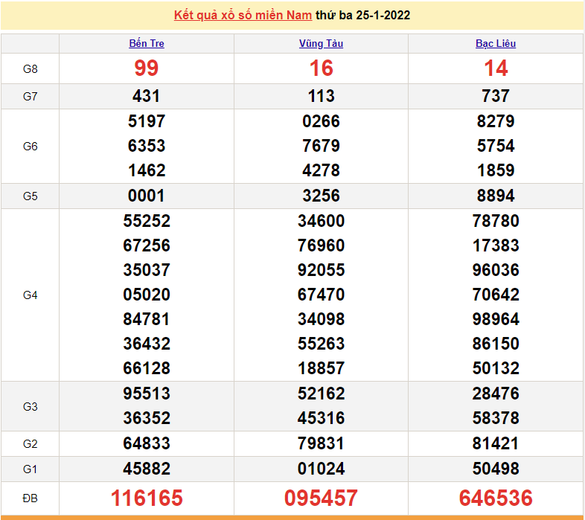Click the date text 'thứ ba 25-1-2022'
Image resolution: width=585 pixels, height=520 pixels.
point(362,15)
